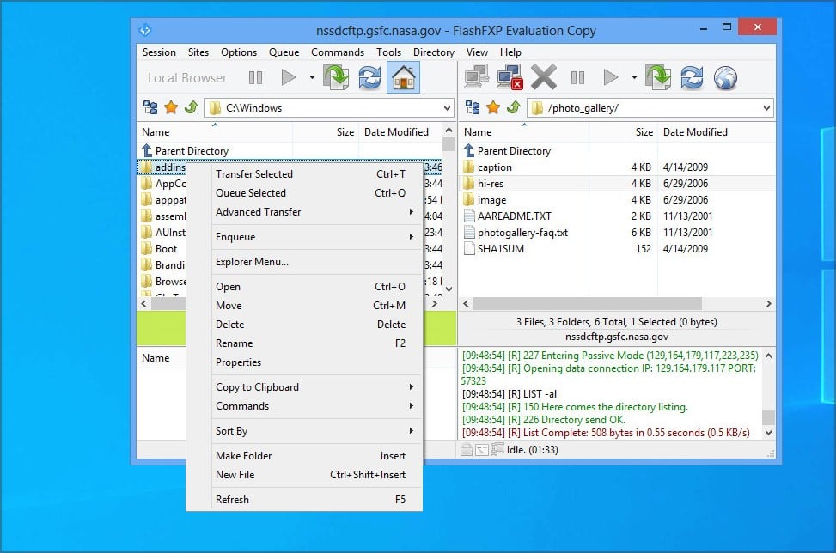The height and width of the screenshot is (553, 836).
Task: Expand the Copy to Clipboard submenu
Action: 304,387
